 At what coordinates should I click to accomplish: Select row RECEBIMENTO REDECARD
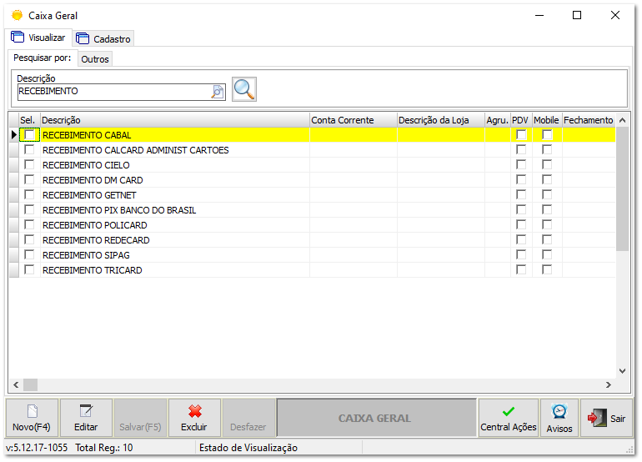click(312, 240)
